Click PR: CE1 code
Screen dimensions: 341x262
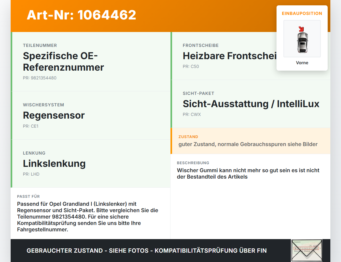31,126
